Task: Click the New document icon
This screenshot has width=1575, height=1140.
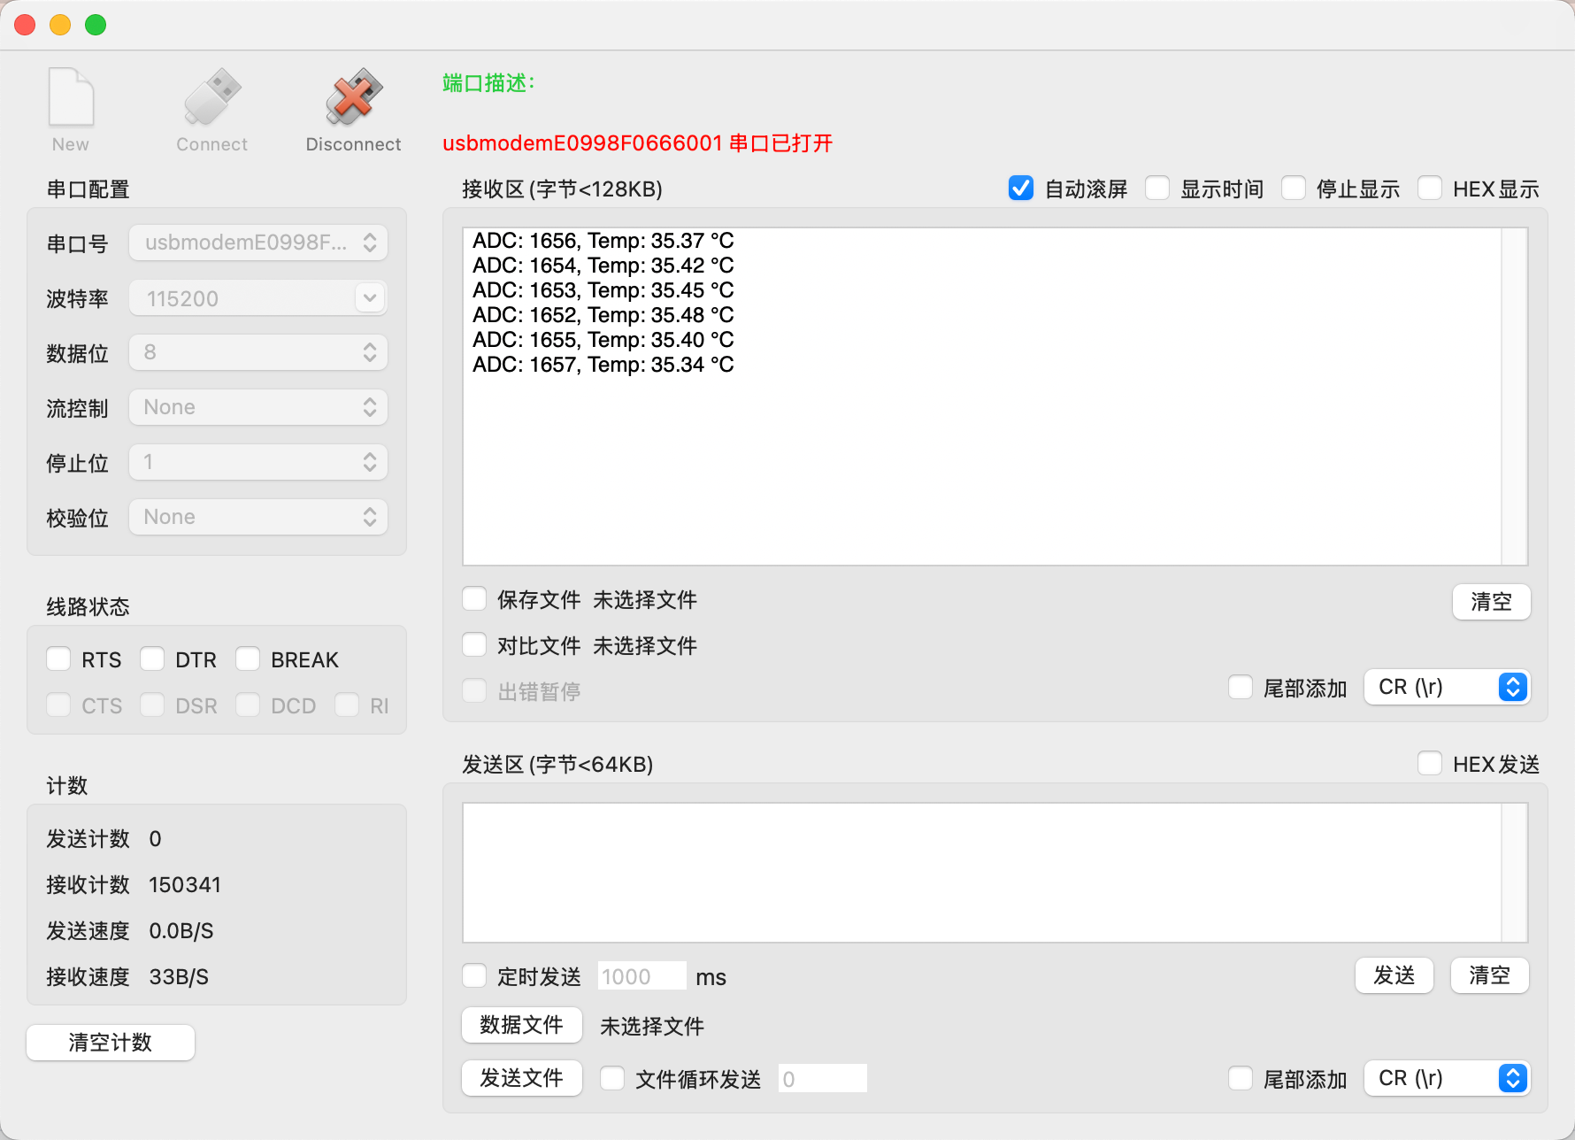Action: pos(71,99)
